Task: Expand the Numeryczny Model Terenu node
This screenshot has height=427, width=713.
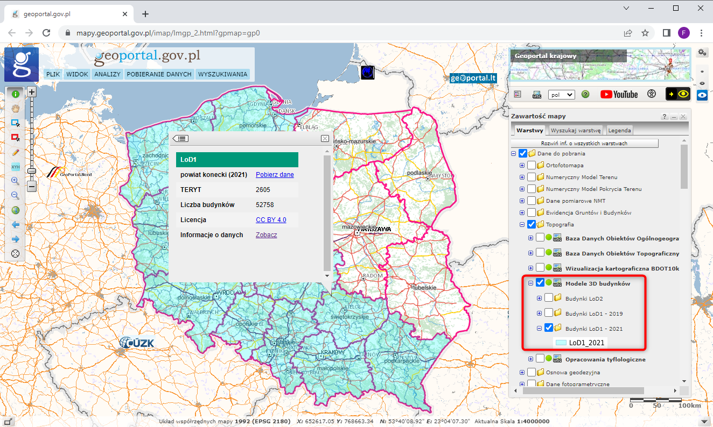Action: 522,177
